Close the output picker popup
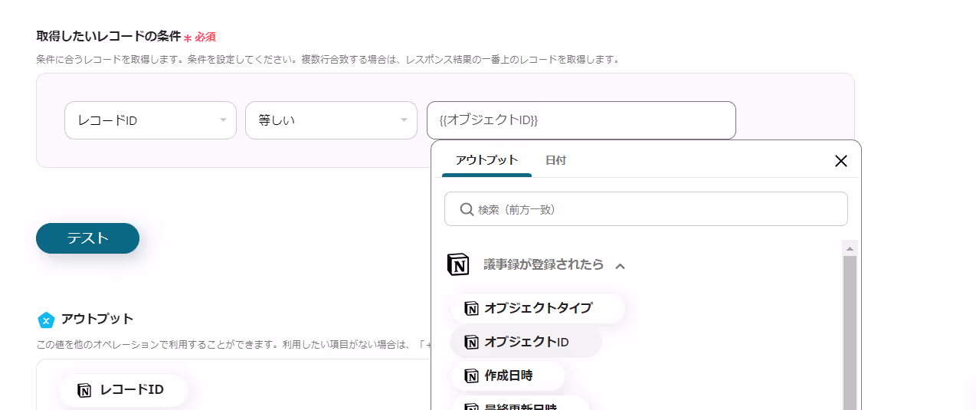 (840, 161)
